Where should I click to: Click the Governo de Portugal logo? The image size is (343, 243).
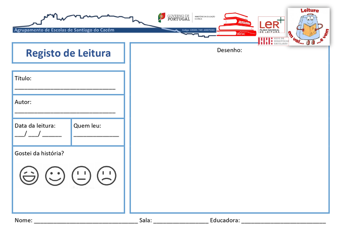tap(174, 18)
